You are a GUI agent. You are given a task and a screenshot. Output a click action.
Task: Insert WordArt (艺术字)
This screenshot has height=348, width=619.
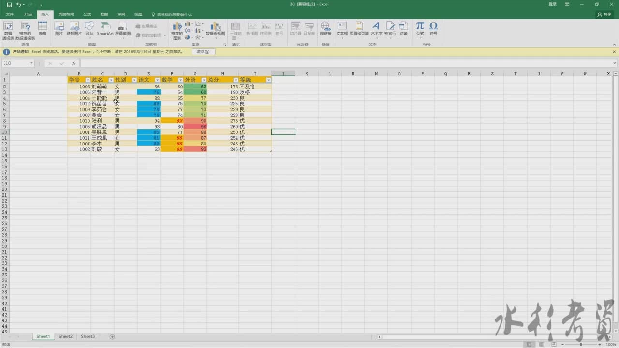376,29
